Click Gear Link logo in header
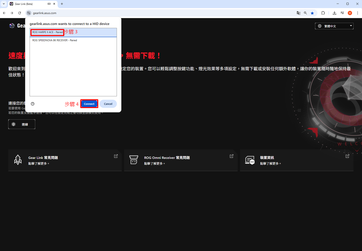 point(12,26)
